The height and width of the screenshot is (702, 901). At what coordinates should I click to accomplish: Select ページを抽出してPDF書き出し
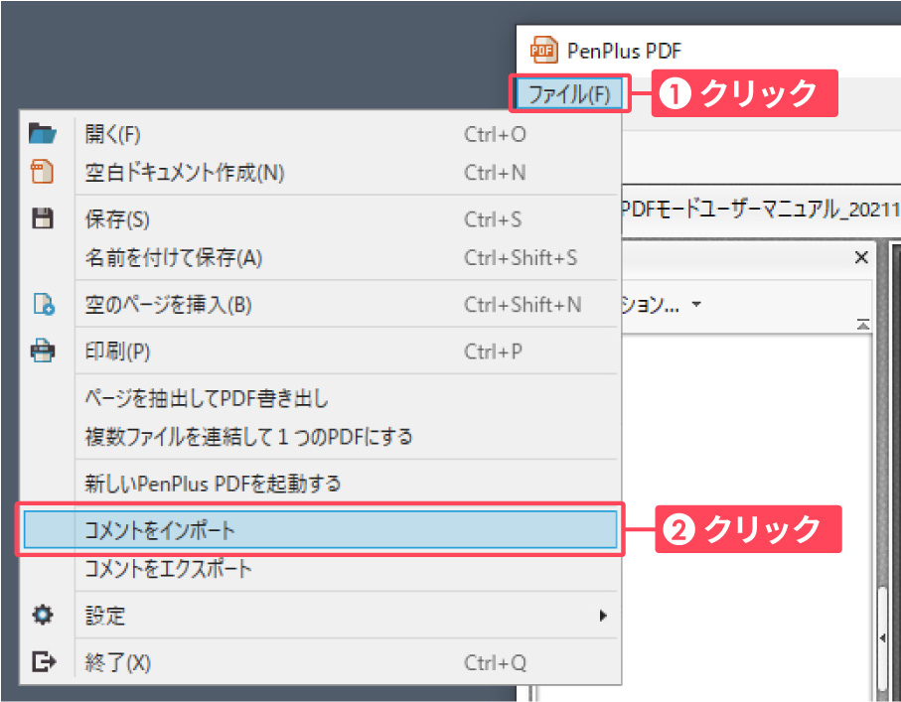pyautogui.click(x=320, y=398)
